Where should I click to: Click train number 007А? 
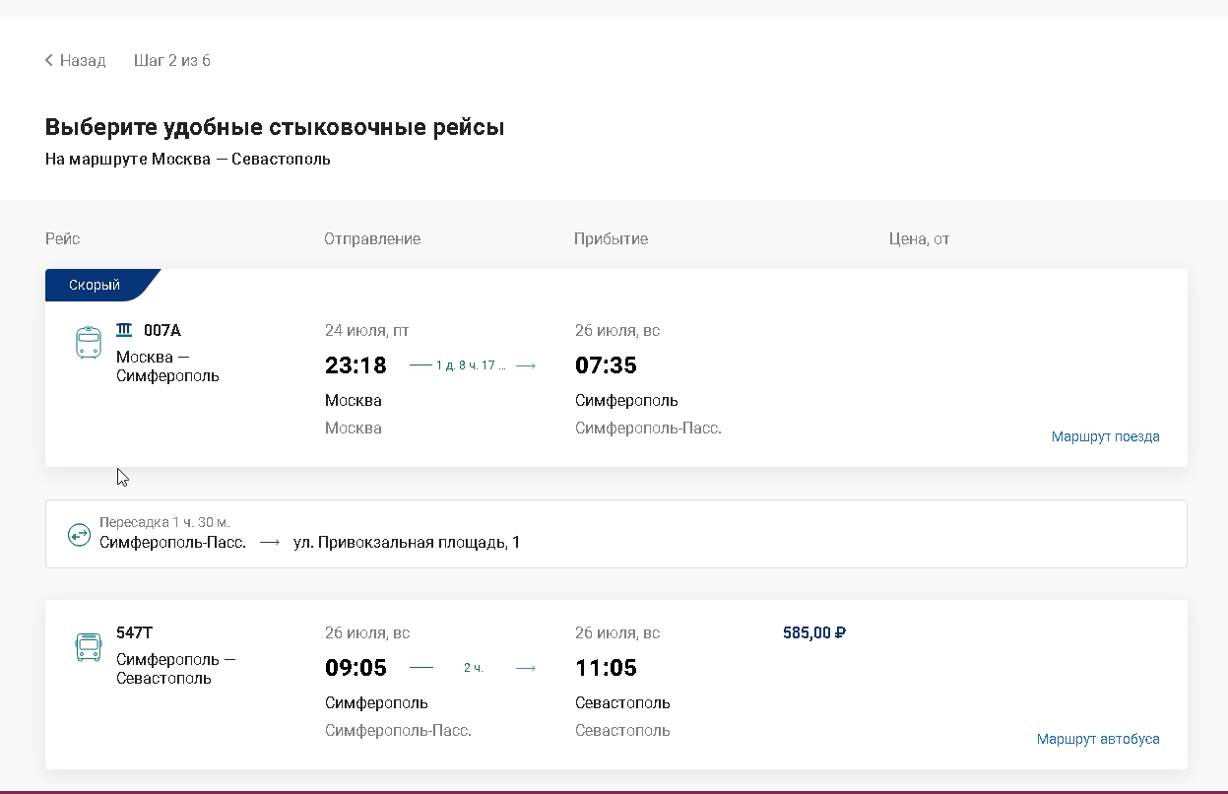(x=162, y=330)
